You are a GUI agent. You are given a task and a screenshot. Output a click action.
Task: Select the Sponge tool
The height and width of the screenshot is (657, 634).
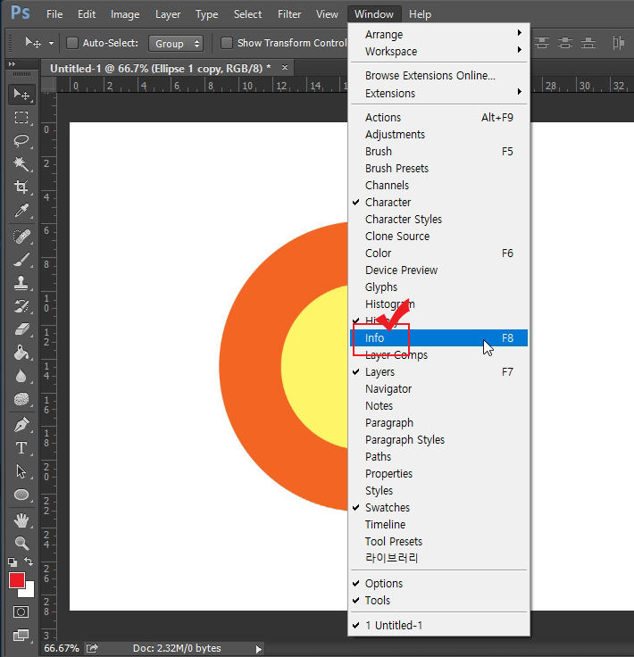21,399
